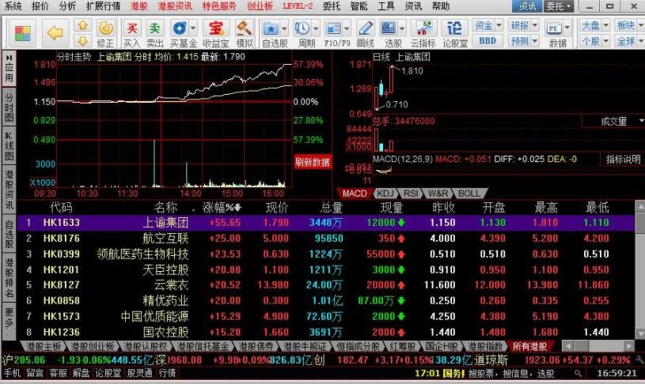The height and width of the screenshot is (384, 645).
Task: Open the 研报 dropdown
Action: click(x=524, y=25)
